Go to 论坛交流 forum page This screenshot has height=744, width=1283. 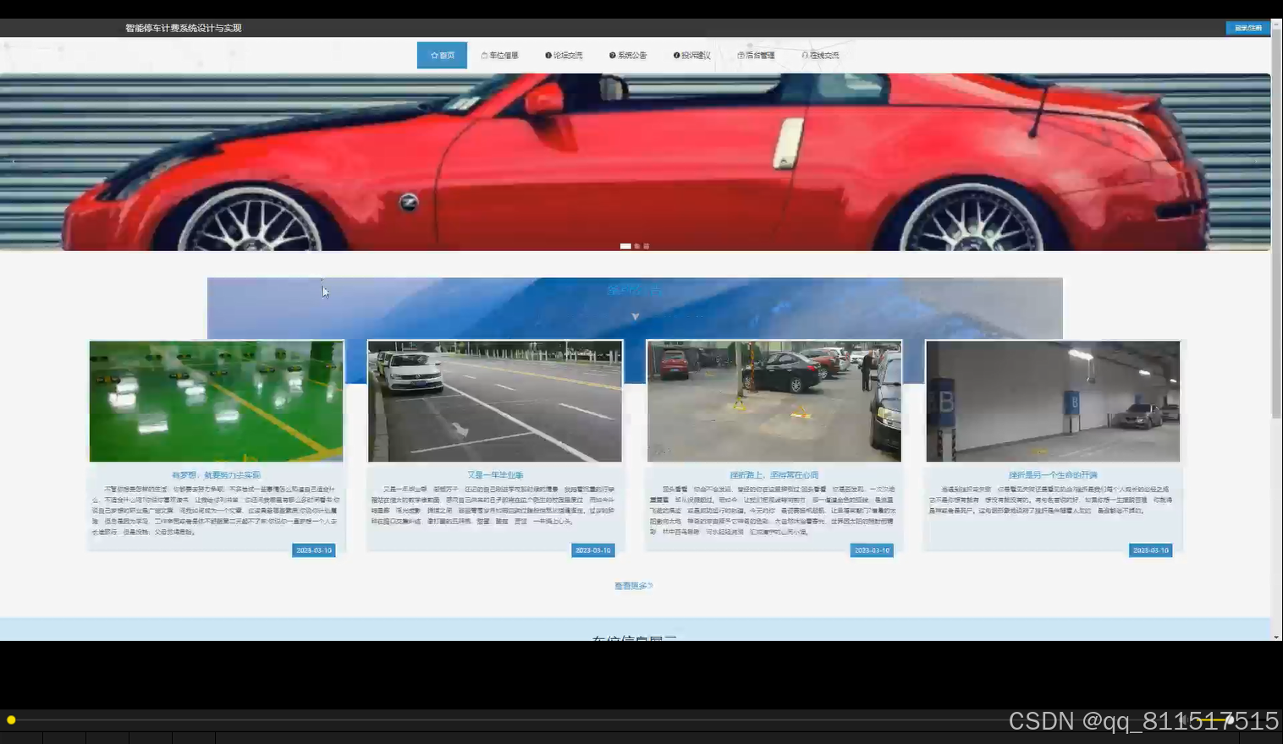click(x=564, y=55)
